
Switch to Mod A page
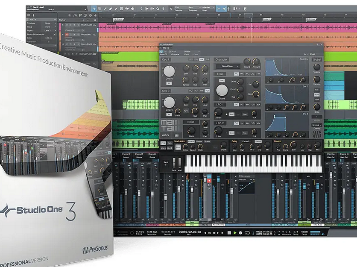(x=163, y=148)
